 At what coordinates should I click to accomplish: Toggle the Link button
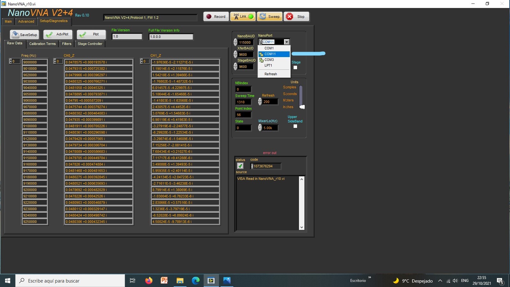(x=243, y=17)
